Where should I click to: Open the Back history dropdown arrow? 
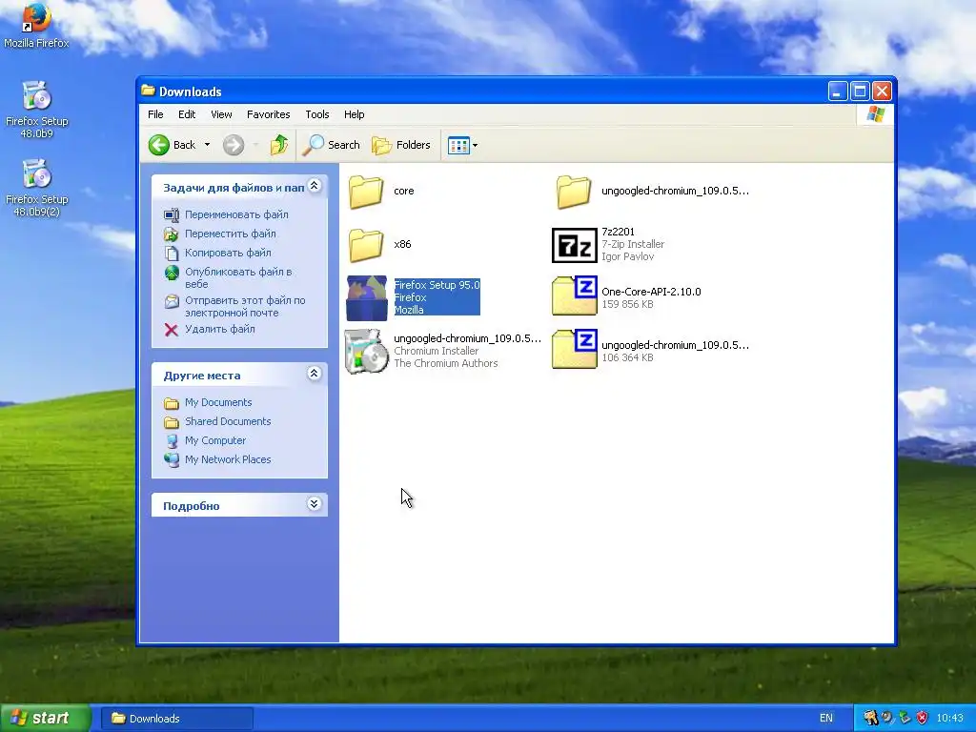[207, 145]
